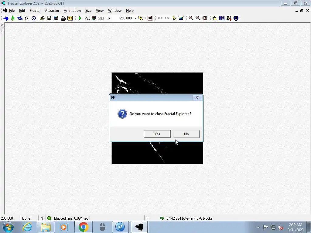Viewport: 311px width, 233px height.
Task: Click the green memory chip status icon
Action: pos(162,218)
